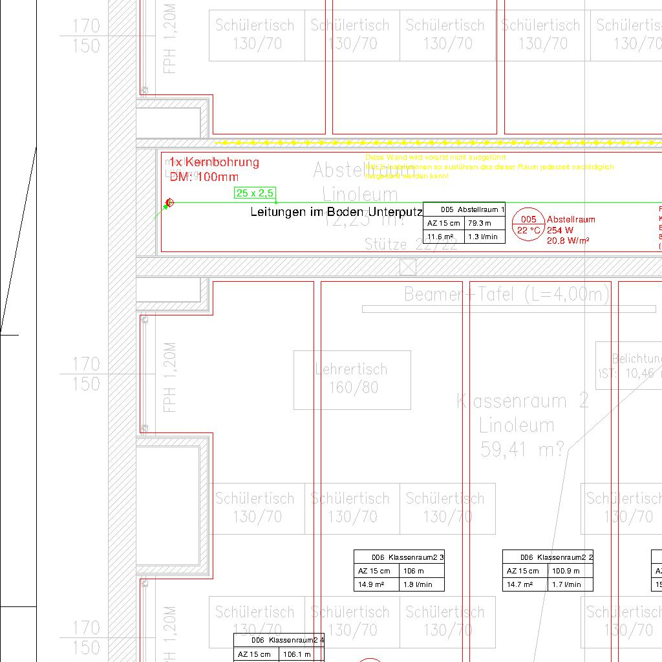Click the 1.3 l/min cell in Abstellraum table
The height and width of the screenshot is (662, 662).
coord(484,237)
